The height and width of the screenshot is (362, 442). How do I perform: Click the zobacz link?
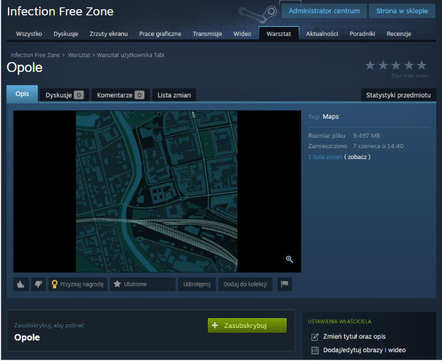pyautogui.click(x=357, y=157)
